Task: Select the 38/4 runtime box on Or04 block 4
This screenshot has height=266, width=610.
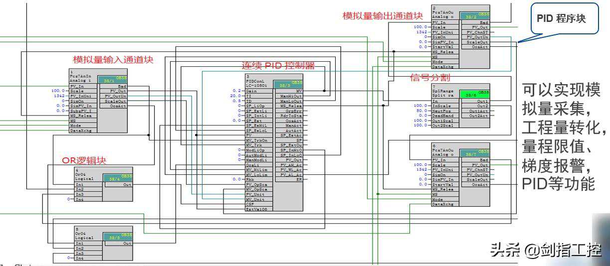Action: (118, 177)
